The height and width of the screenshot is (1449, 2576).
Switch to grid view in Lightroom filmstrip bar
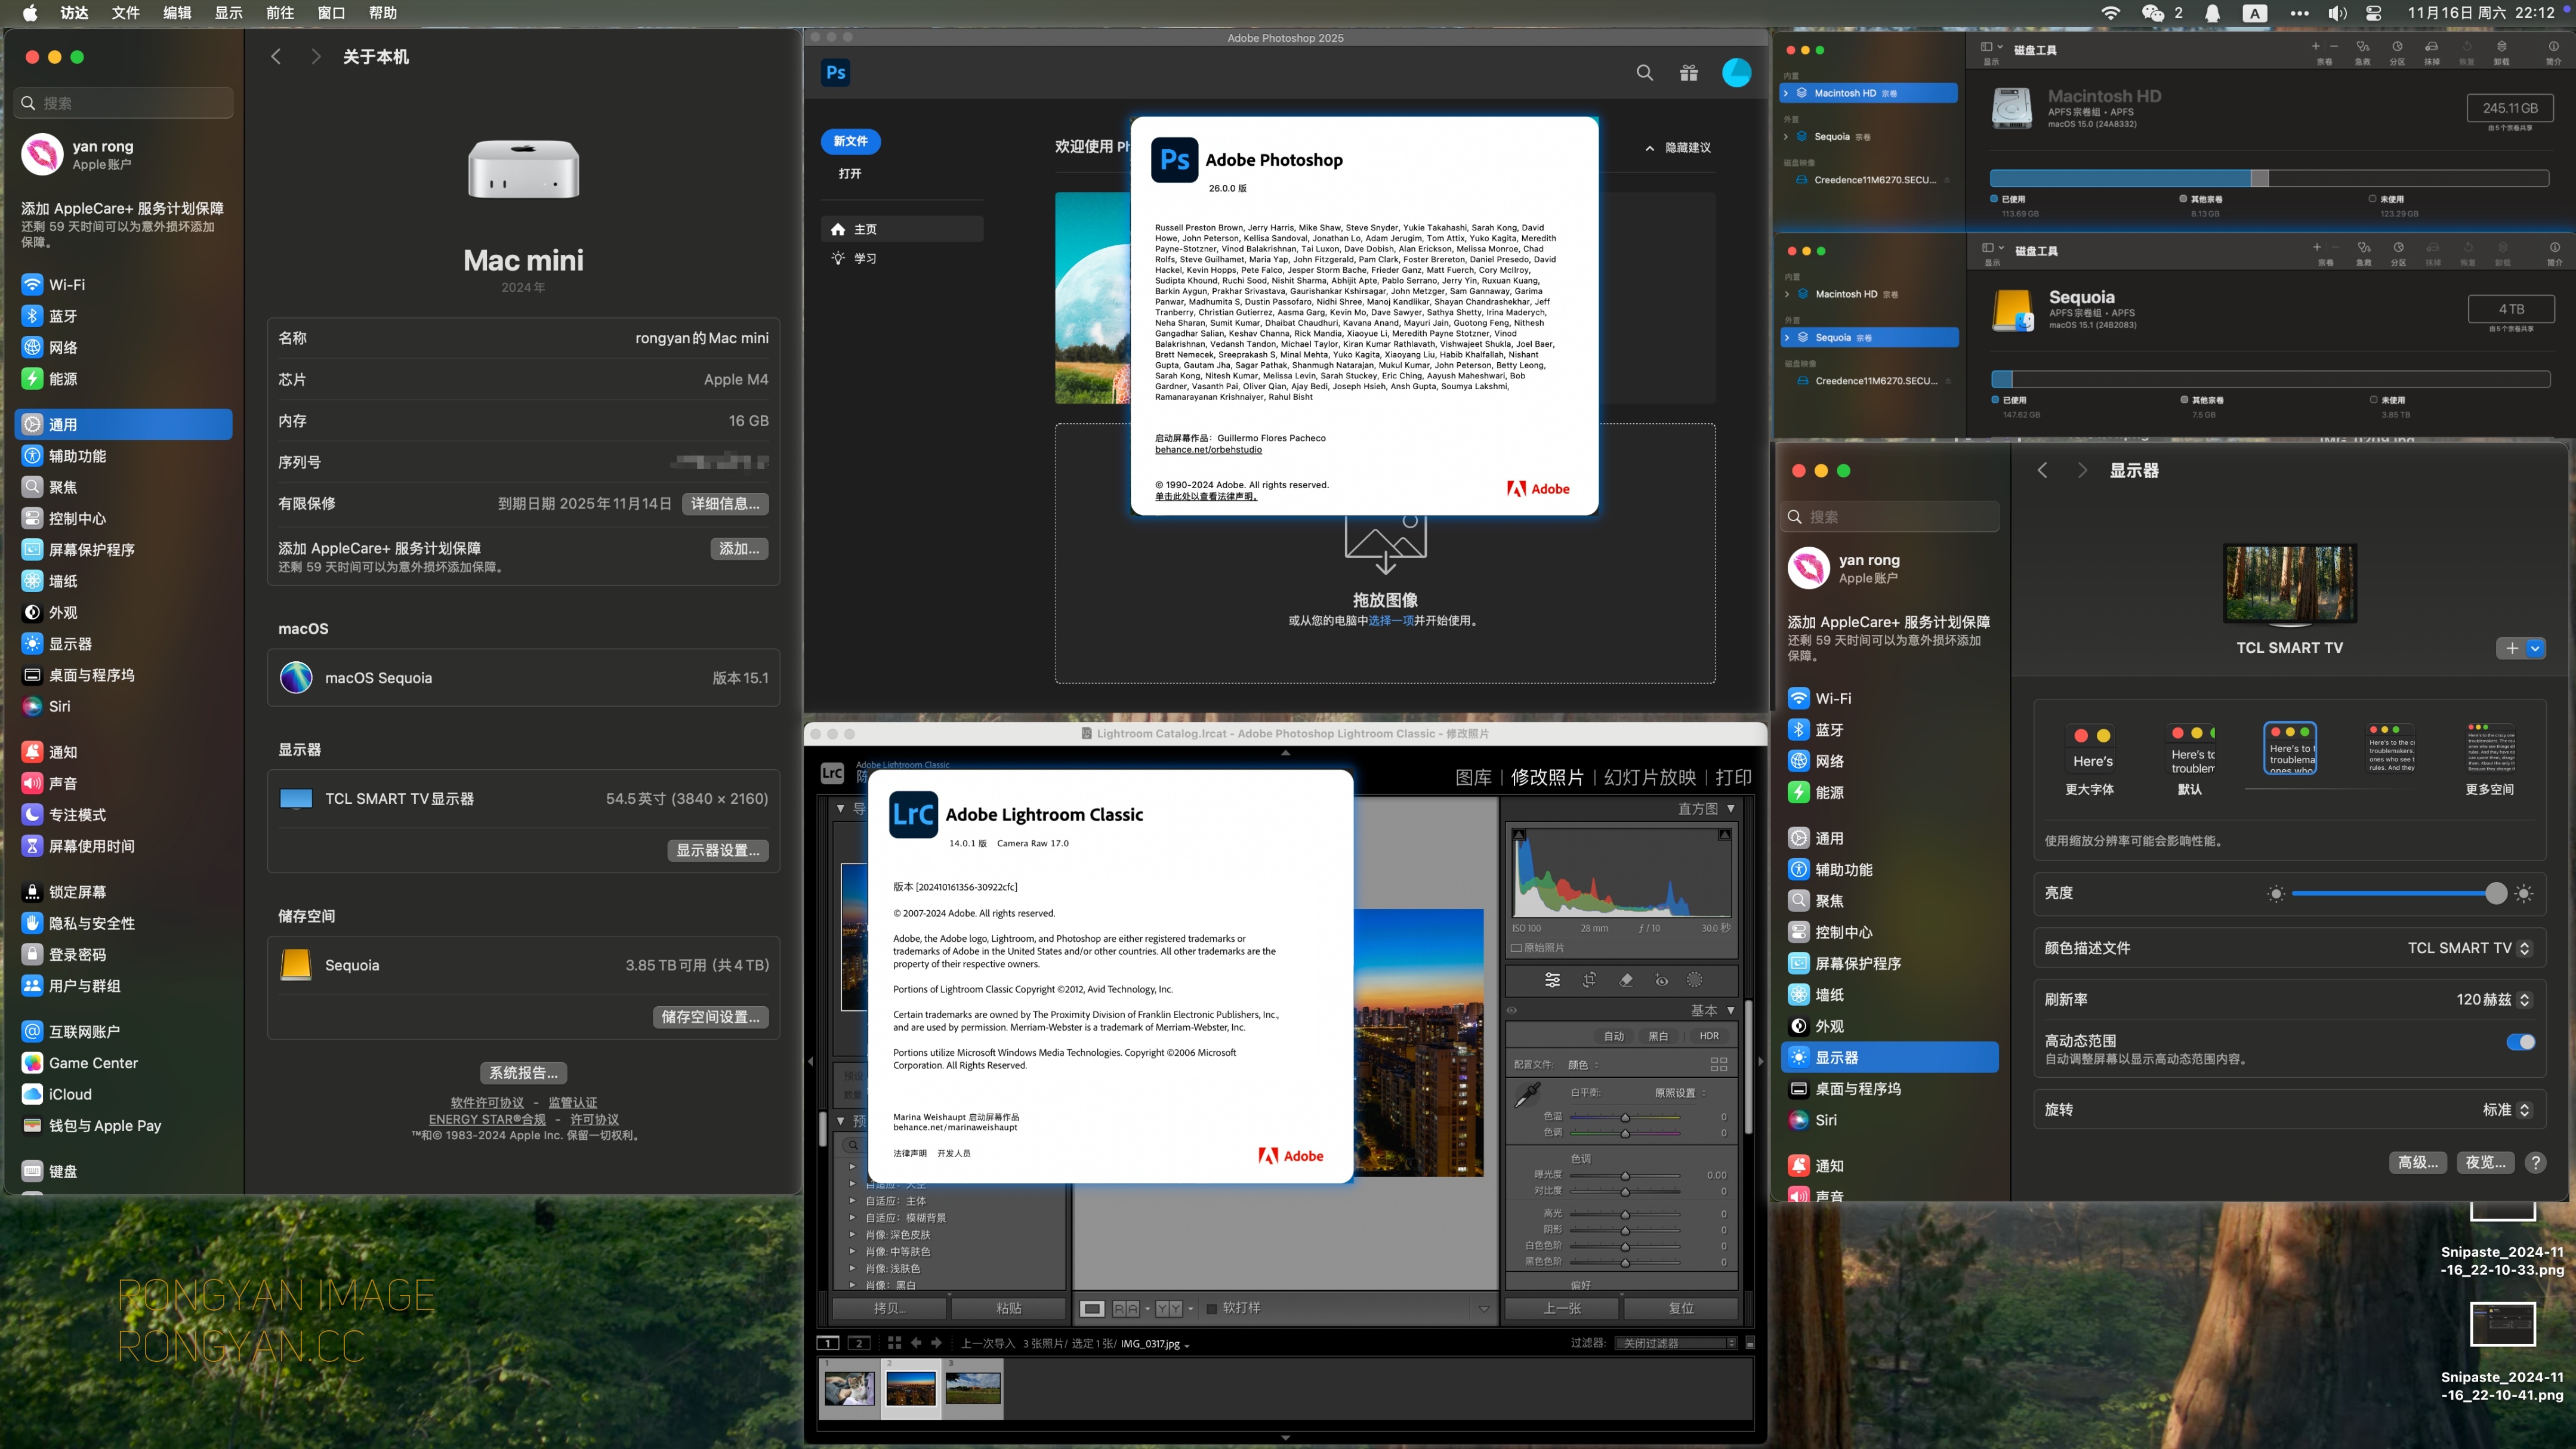(894, 1343)
